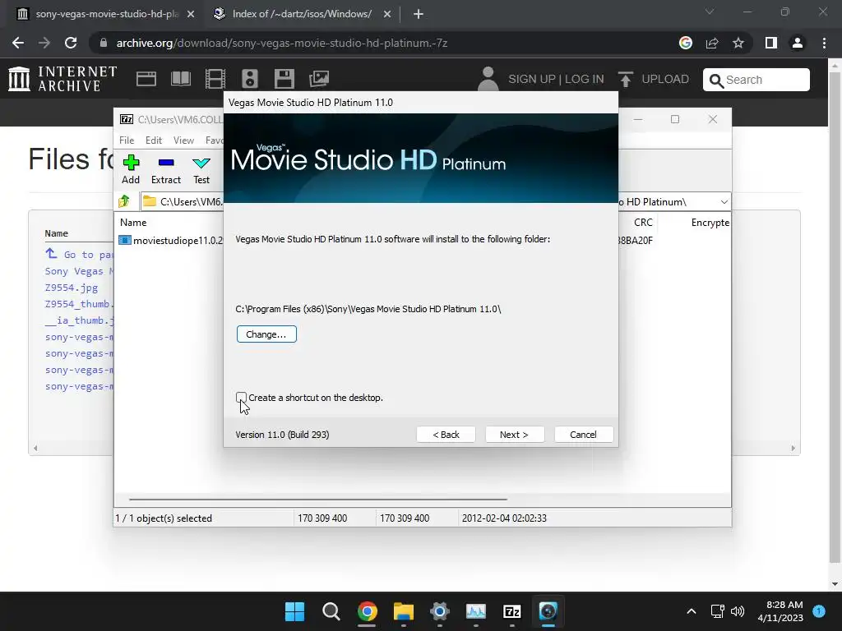Screen dimensions: 842x631
Task: Click UPLOAD on Internet Archive
Action: 654,79
